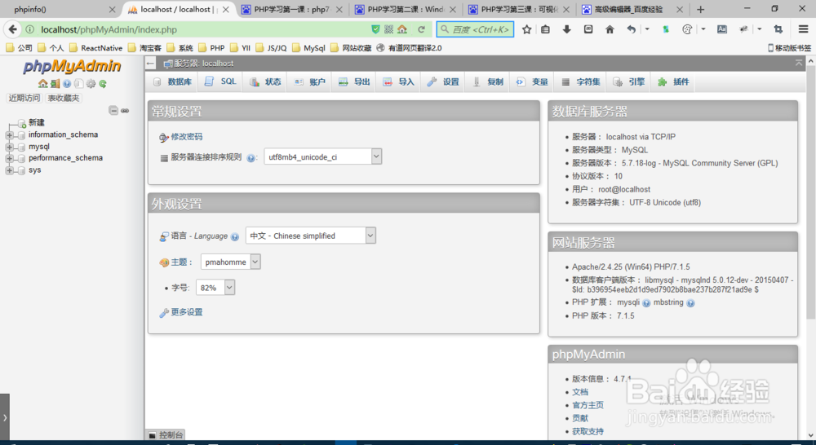Viewport: 816px width, 445px height.
Task: Open the 数据库 tab
Action: point(173,82)
